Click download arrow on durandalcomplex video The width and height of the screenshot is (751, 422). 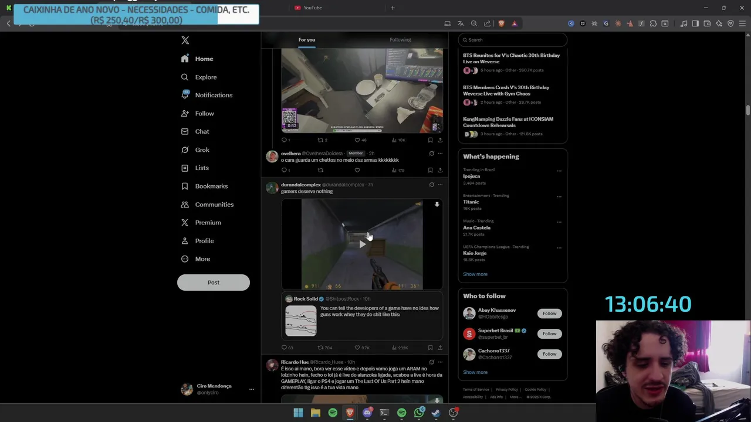point(437,205)
